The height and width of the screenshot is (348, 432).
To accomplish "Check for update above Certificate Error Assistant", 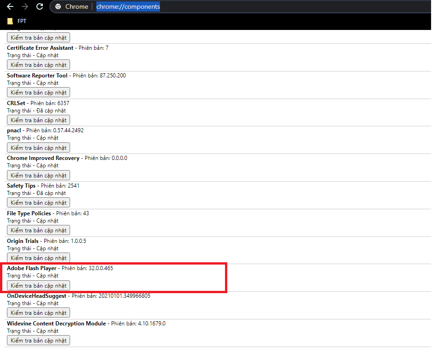I will tap(38, 37).
